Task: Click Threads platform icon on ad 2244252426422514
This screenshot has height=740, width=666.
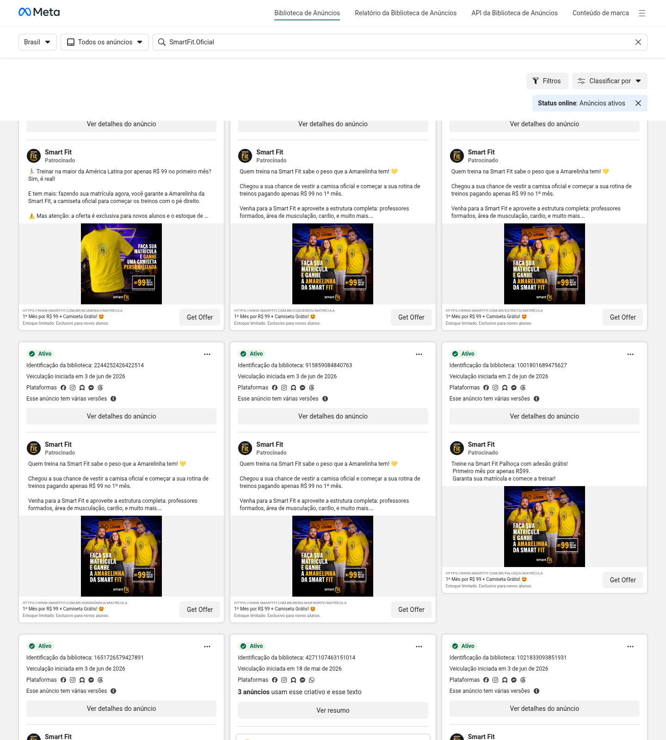Action: pos(100,388)
